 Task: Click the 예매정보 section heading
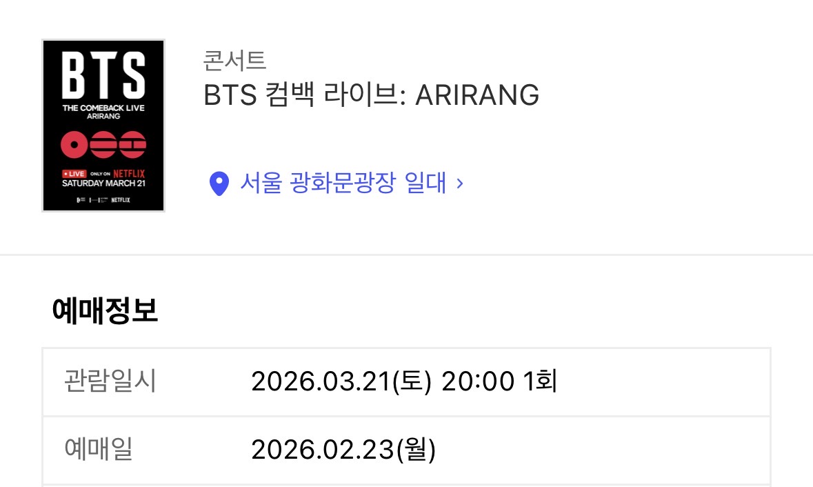click(x=105, y=310)
